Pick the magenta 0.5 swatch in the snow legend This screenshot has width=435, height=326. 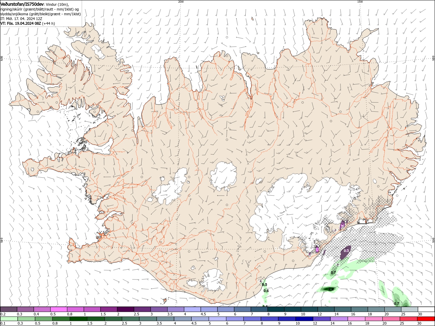tap(58, 309)
